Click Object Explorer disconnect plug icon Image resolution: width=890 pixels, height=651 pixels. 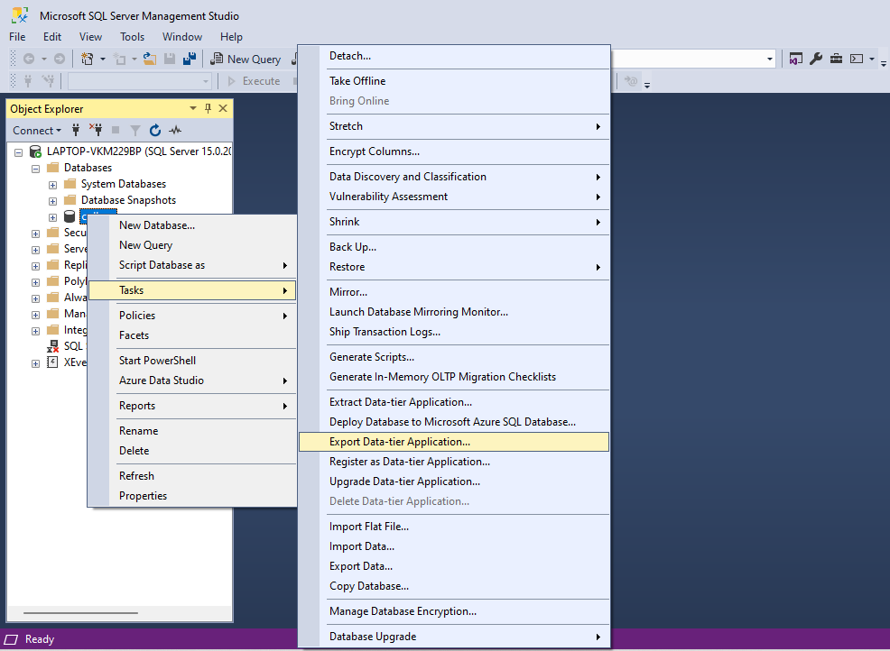96,131
